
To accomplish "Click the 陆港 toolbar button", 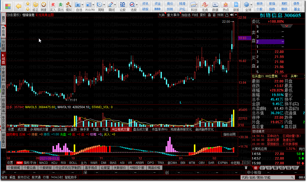I will click(182, 4).
